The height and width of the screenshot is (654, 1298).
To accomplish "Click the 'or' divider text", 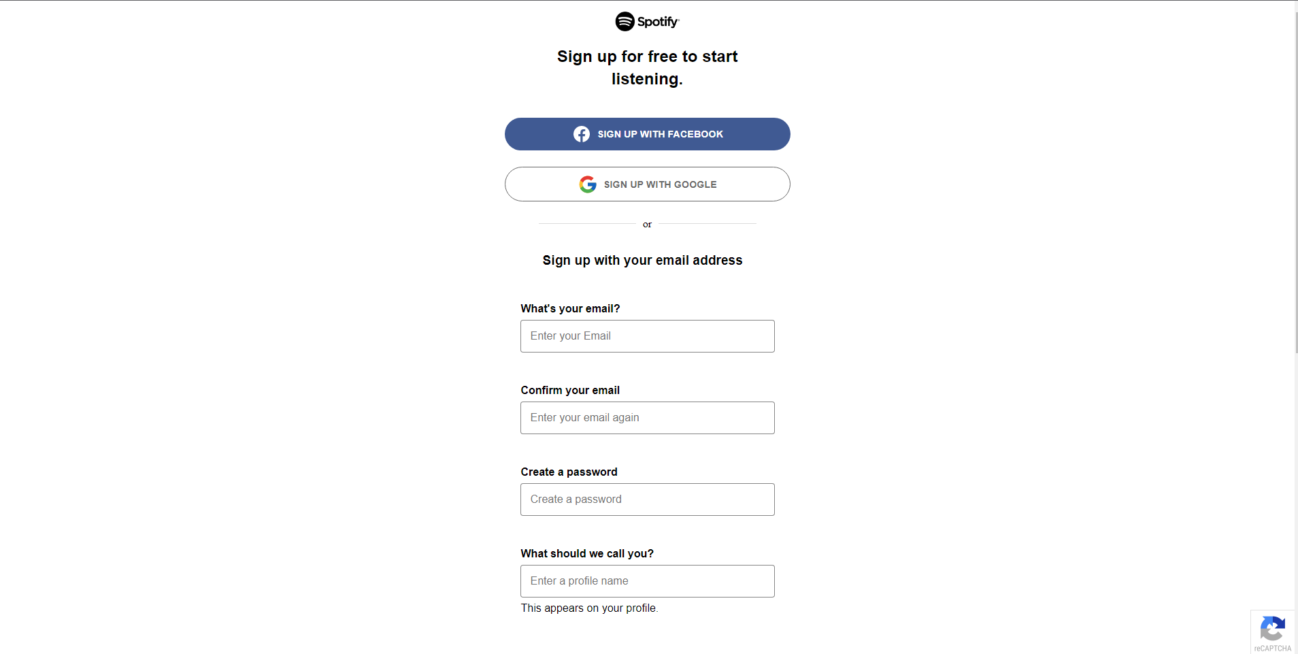I will point(647,224).
